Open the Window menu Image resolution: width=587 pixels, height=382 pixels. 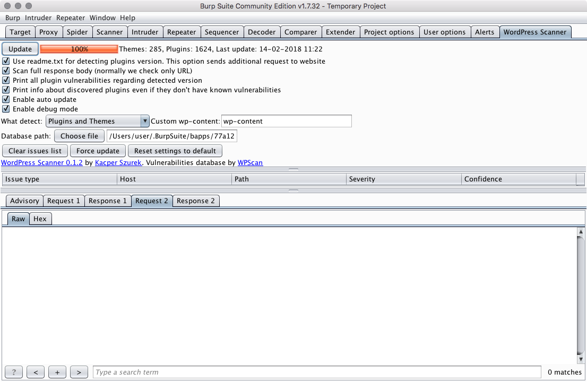tap(102, 18)
